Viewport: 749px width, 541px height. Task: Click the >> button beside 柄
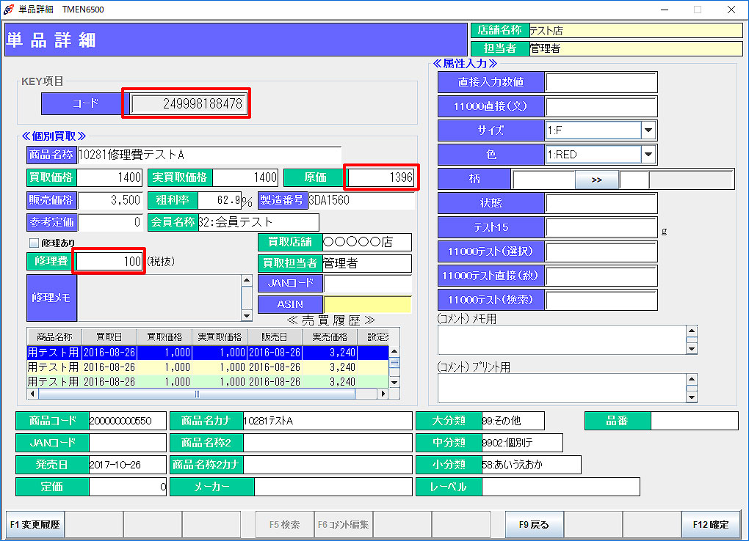pos(596,179)
